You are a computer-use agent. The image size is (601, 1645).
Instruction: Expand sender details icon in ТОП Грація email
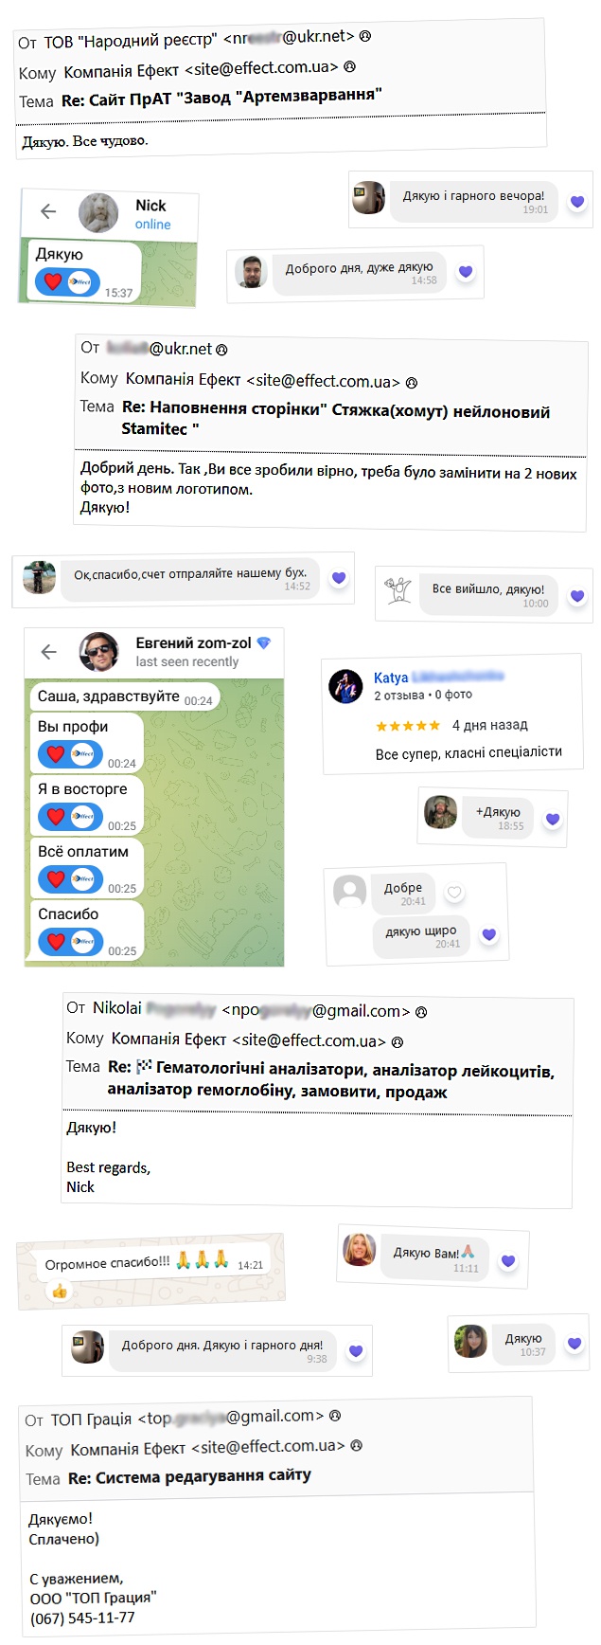(334, 1416)
